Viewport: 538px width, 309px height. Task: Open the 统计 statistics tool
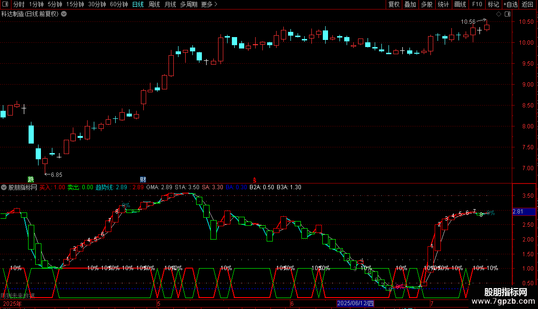443,4
